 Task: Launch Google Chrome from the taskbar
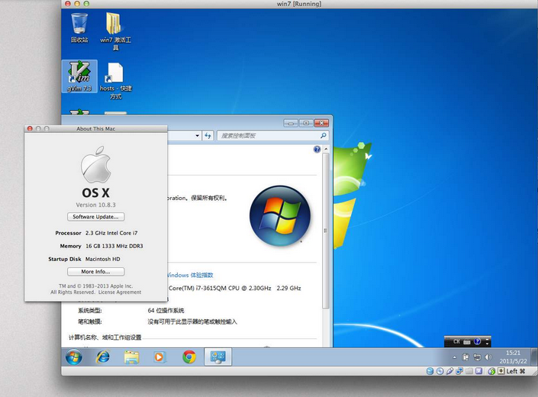[188, 357]
